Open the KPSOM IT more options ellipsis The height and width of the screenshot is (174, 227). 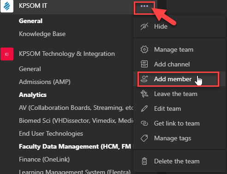pos(144,6)
